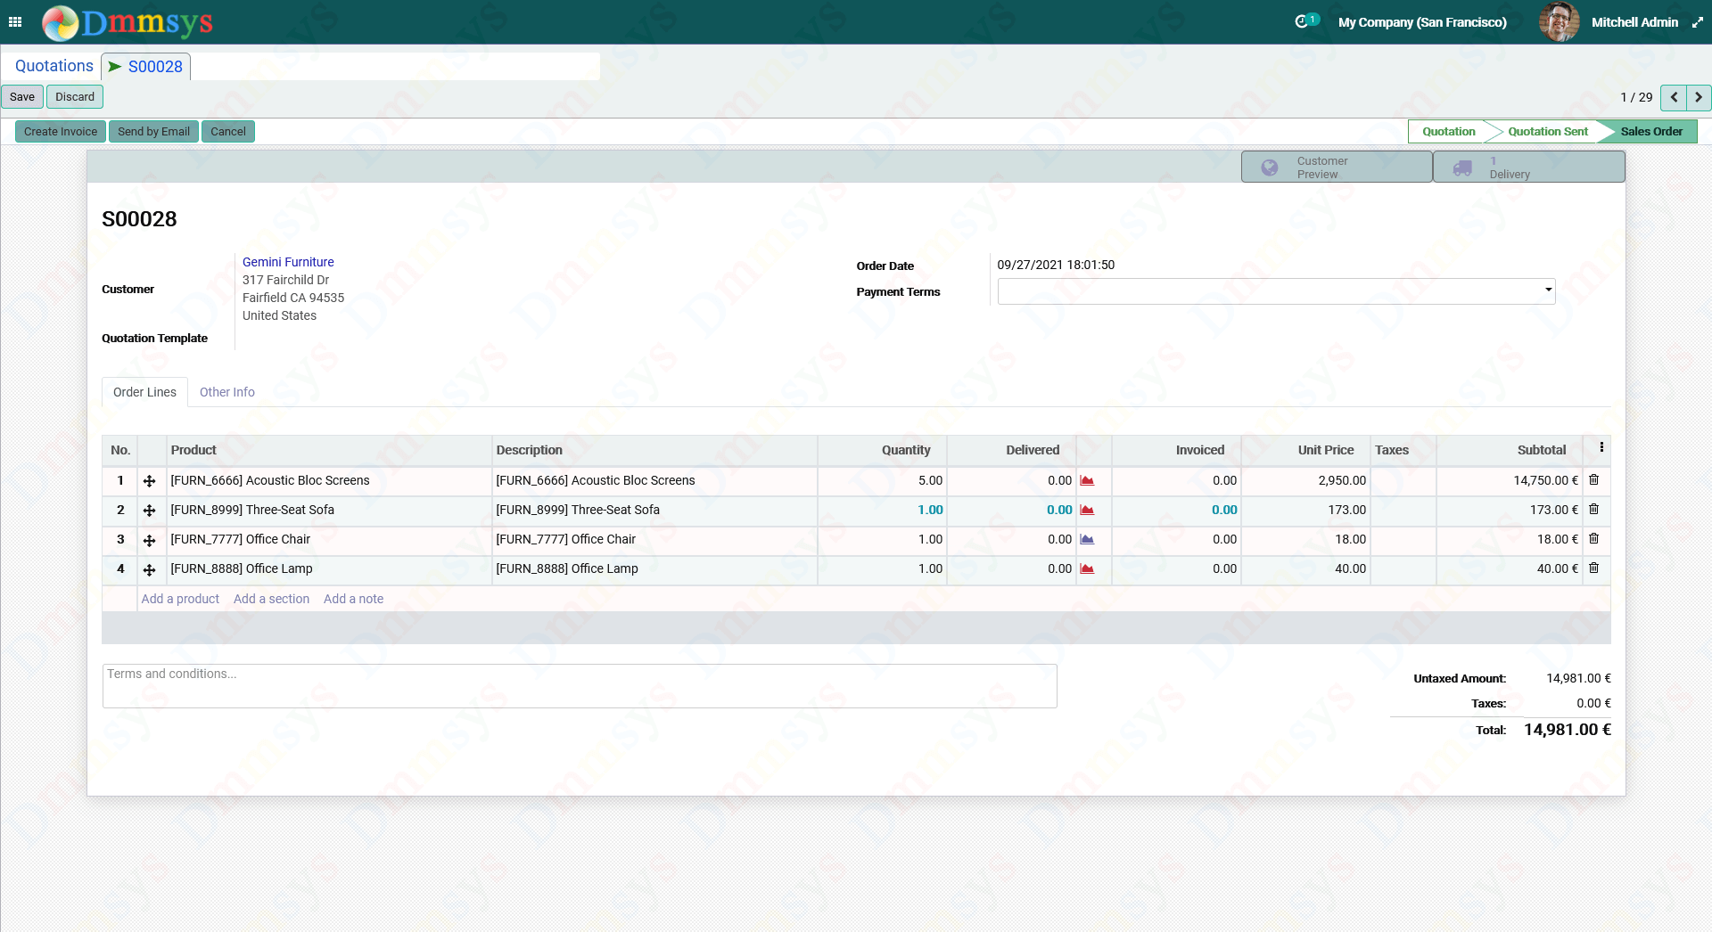Select Quotation Sent status stage

tap(1547, 131)
